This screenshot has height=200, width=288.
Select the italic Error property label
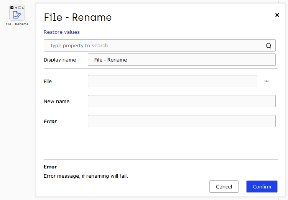tap(50, 122)
